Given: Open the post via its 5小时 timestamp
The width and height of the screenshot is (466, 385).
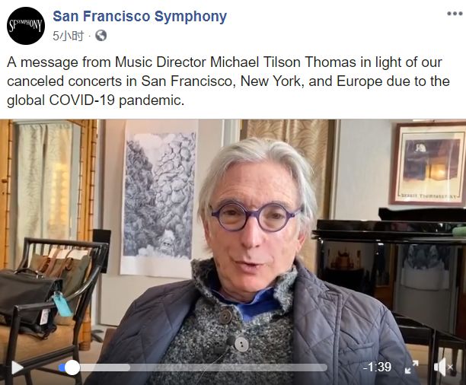Looking at the screenshot, I should click(68, 36).
